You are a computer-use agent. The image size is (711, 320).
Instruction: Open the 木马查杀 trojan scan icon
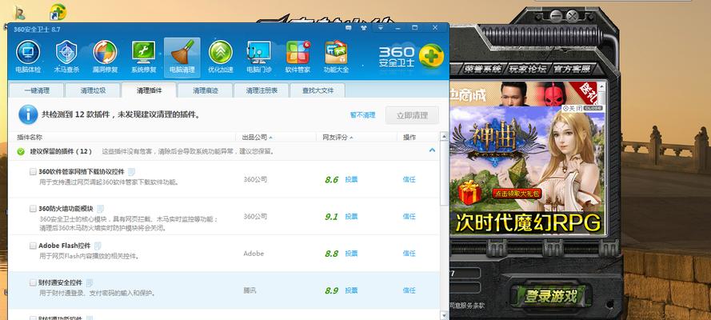click(66, 57)
